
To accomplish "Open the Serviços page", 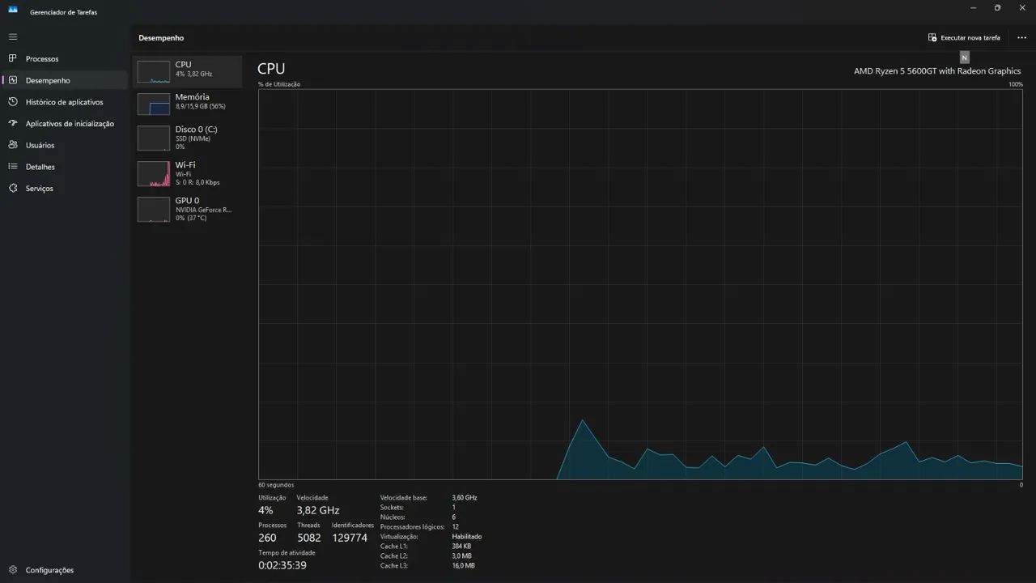I will 65,188.
